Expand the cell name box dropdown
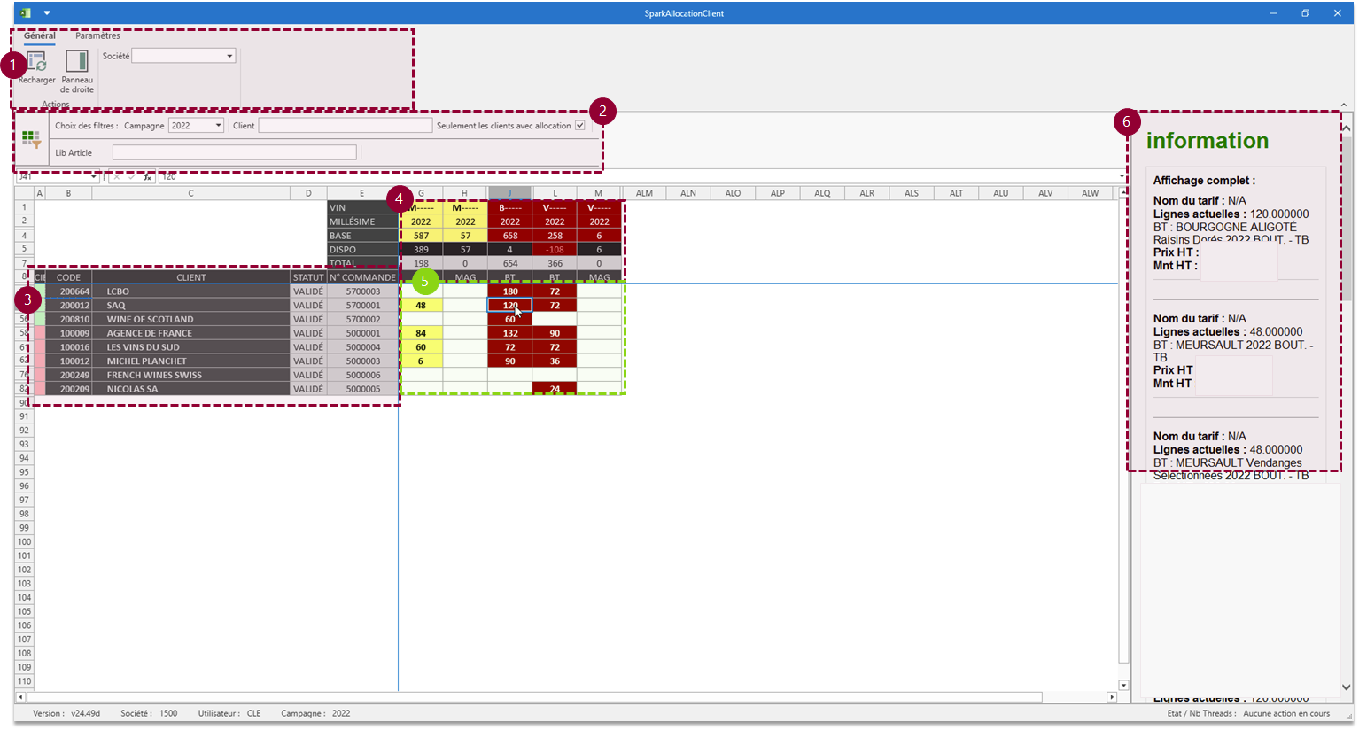Viewport: 1359px width, 730px height. (x=94, y=177)
